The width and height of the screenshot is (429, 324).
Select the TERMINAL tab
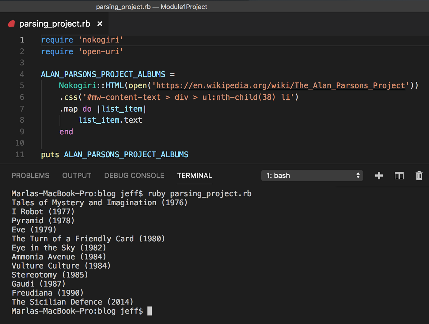(195, 176)
